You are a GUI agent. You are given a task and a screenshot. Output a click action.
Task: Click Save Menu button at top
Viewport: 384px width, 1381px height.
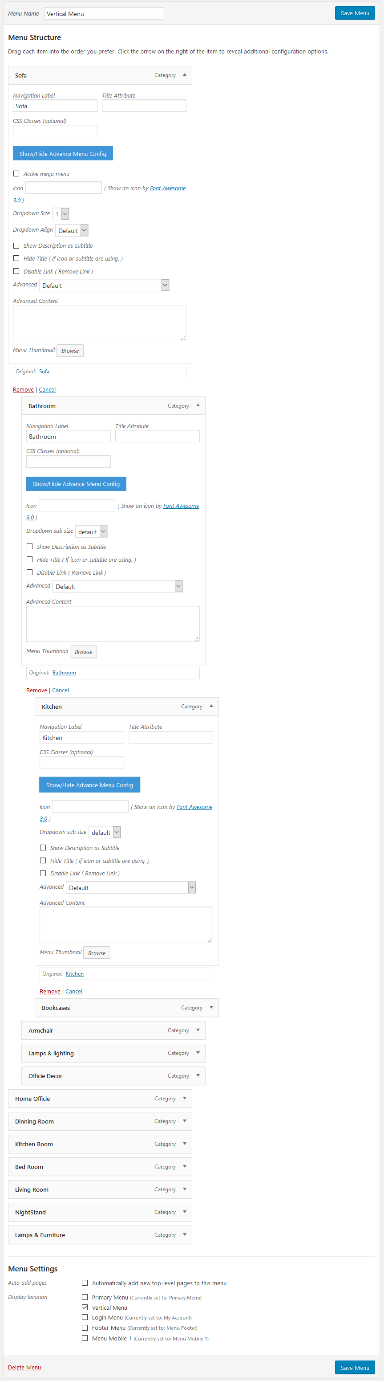(x=355, y=13)
